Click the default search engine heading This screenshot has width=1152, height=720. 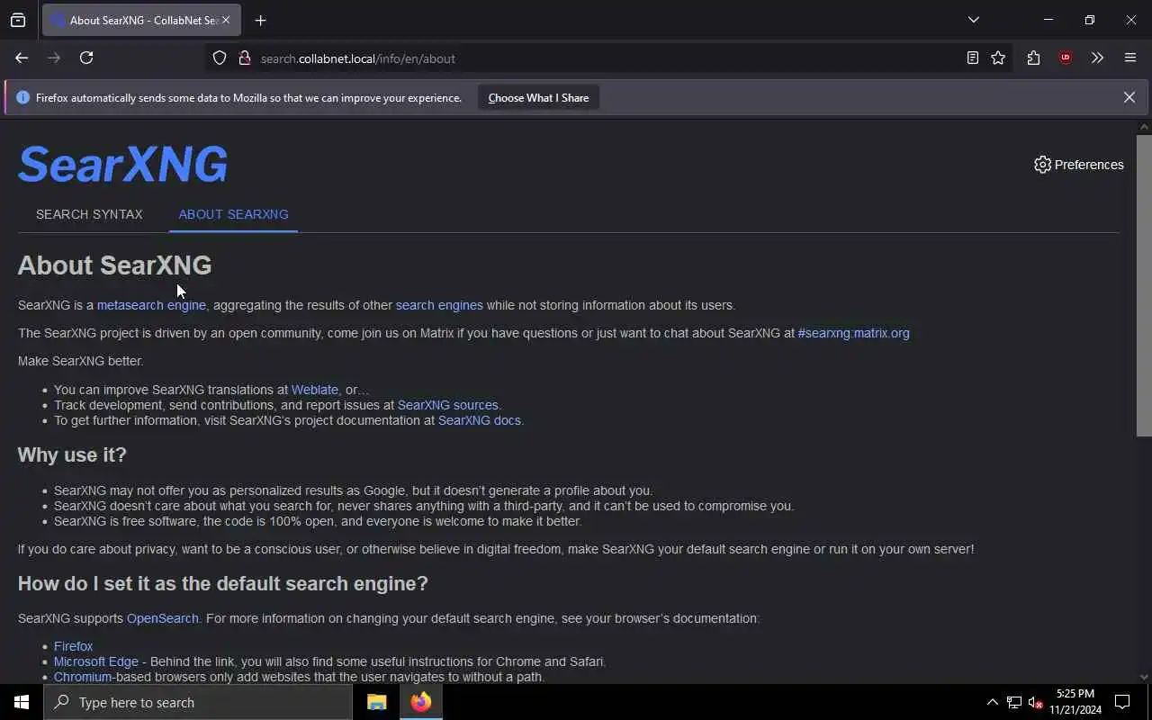(x=223, y=583)
